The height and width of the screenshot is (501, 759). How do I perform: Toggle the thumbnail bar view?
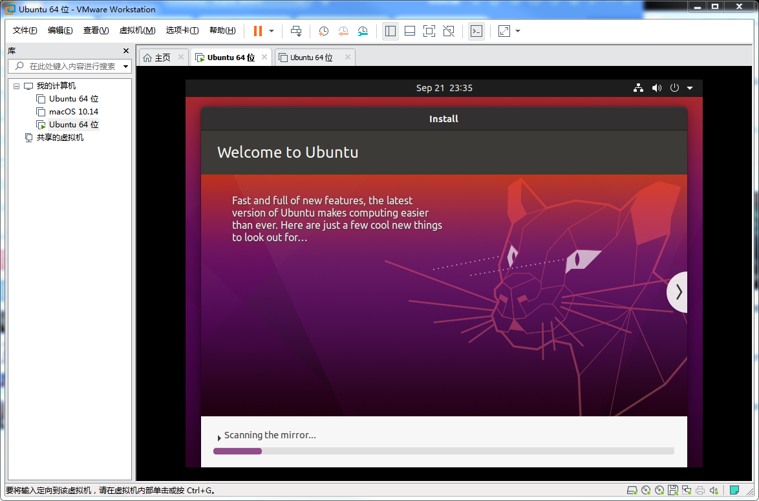pyautogui.click(x=409, y=31)
